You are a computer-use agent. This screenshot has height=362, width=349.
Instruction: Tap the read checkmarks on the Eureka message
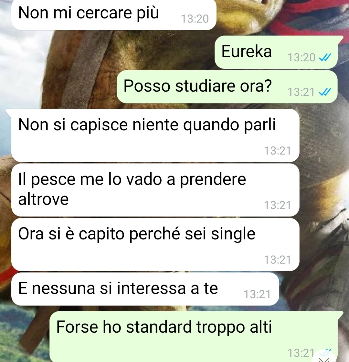[x=325, y=57]
